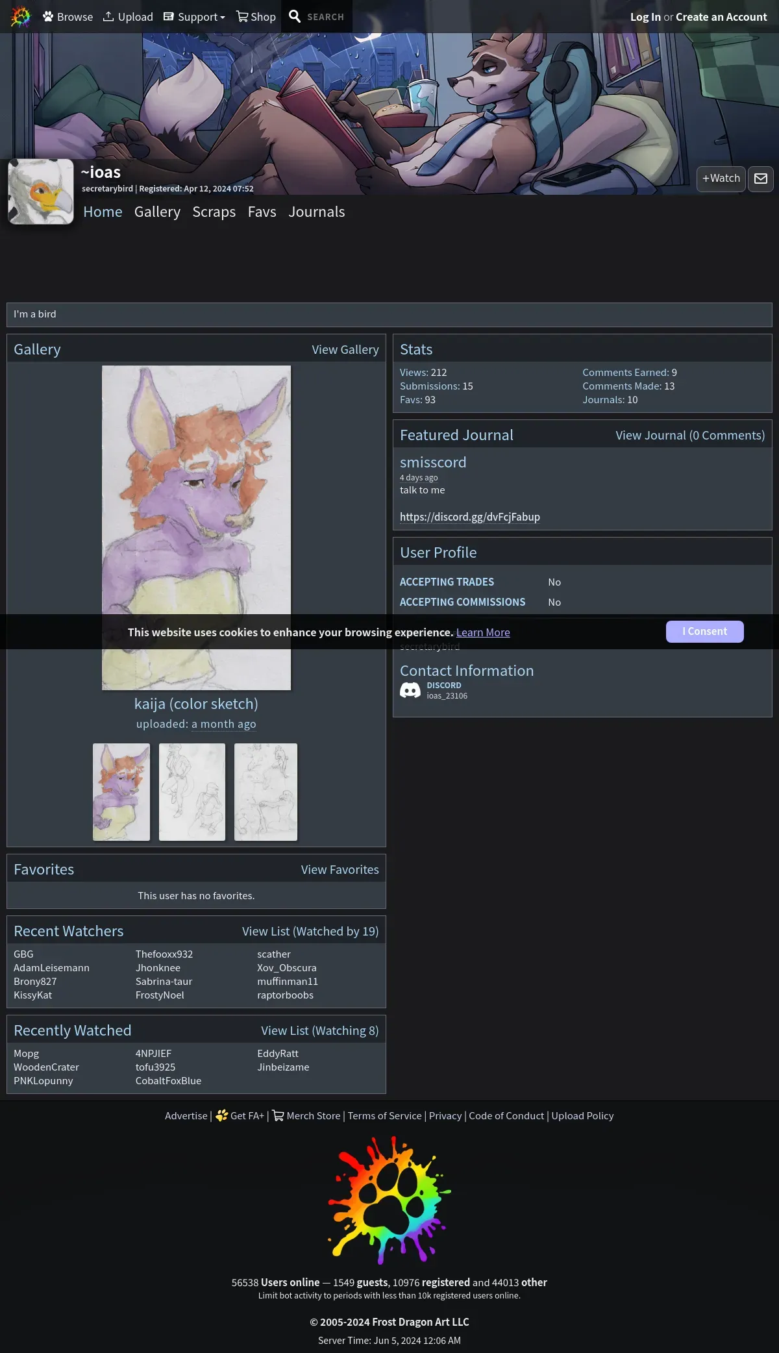The width and height of the screenshot is (779, 1353).
Task: Open the large kaija featured artwork
Action: [196, 527]
